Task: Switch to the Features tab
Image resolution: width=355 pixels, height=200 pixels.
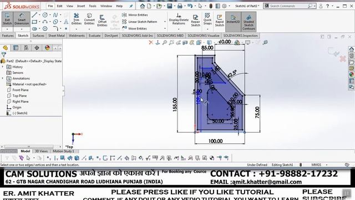Action: click(x=8, y=36)
